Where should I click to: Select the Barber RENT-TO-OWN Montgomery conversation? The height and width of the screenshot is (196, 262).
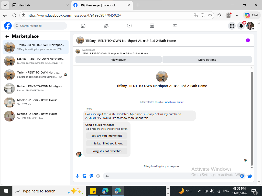pyautogui.click(x=35, y=89)
